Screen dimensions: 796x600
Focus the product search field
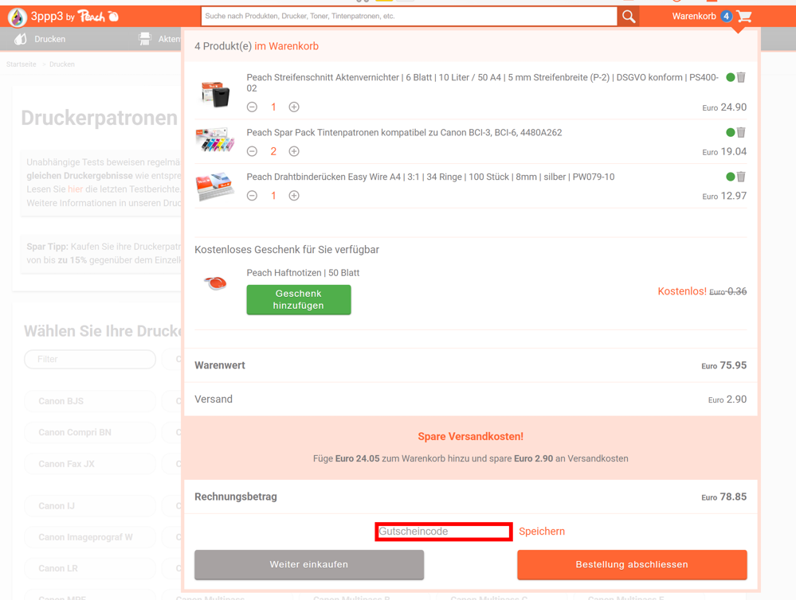[x=410, y=16]
